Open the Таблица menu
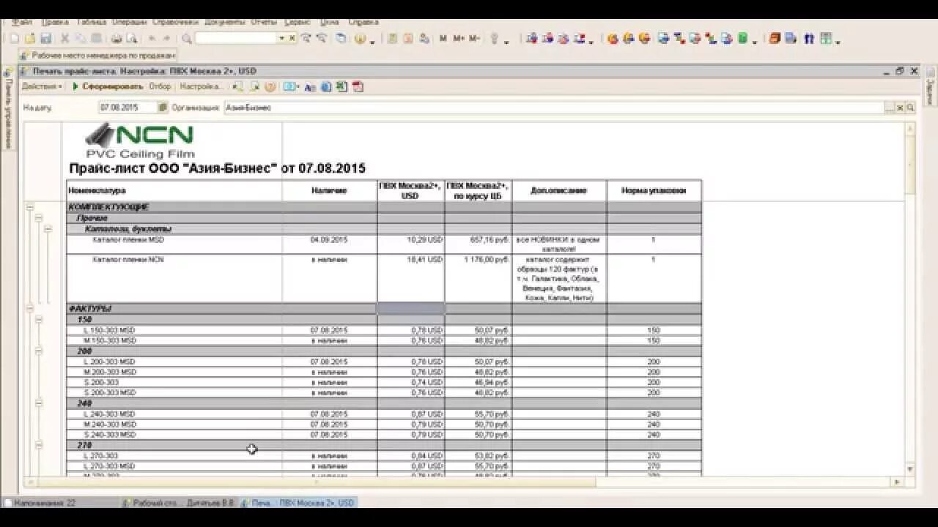This screenshot has width=938, height=527. (91, 22)
